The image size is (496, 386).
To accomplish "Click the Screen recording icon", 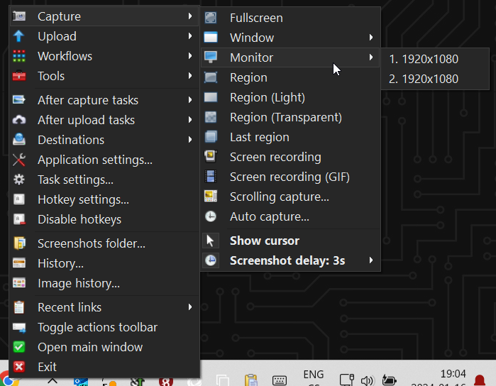I will [x=211, y=157].
